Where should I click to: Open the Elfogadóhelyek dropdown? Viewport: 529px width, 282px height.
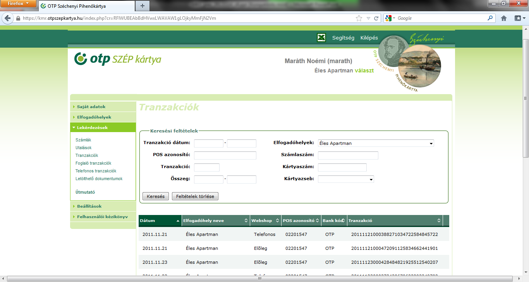pos(376,143)
